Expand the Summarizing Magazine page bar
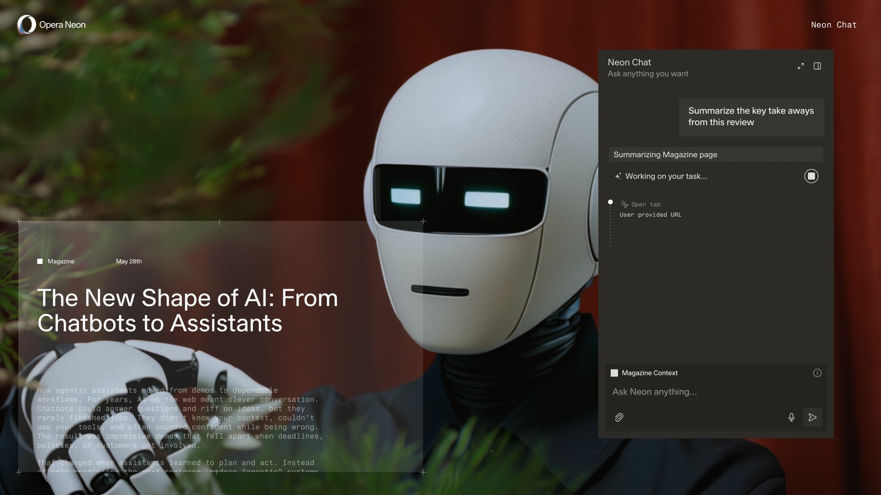The image size is (881, 495). (x=715, y=154)
